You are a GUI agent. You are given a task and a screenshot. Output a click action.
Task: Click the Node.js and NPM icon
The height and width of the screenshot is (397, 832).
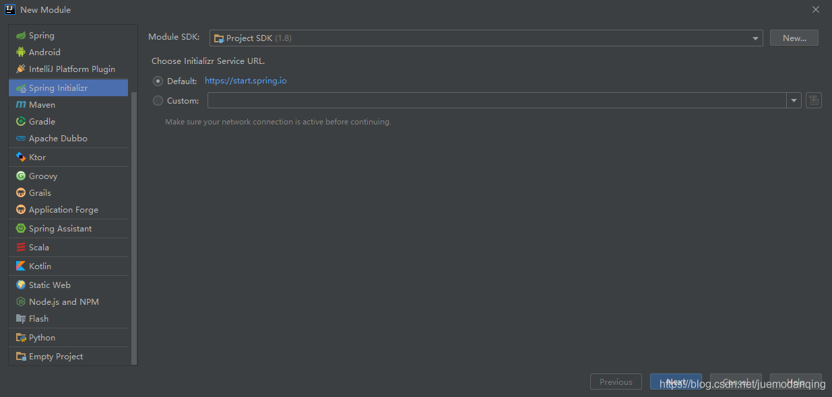pos(21,302)
